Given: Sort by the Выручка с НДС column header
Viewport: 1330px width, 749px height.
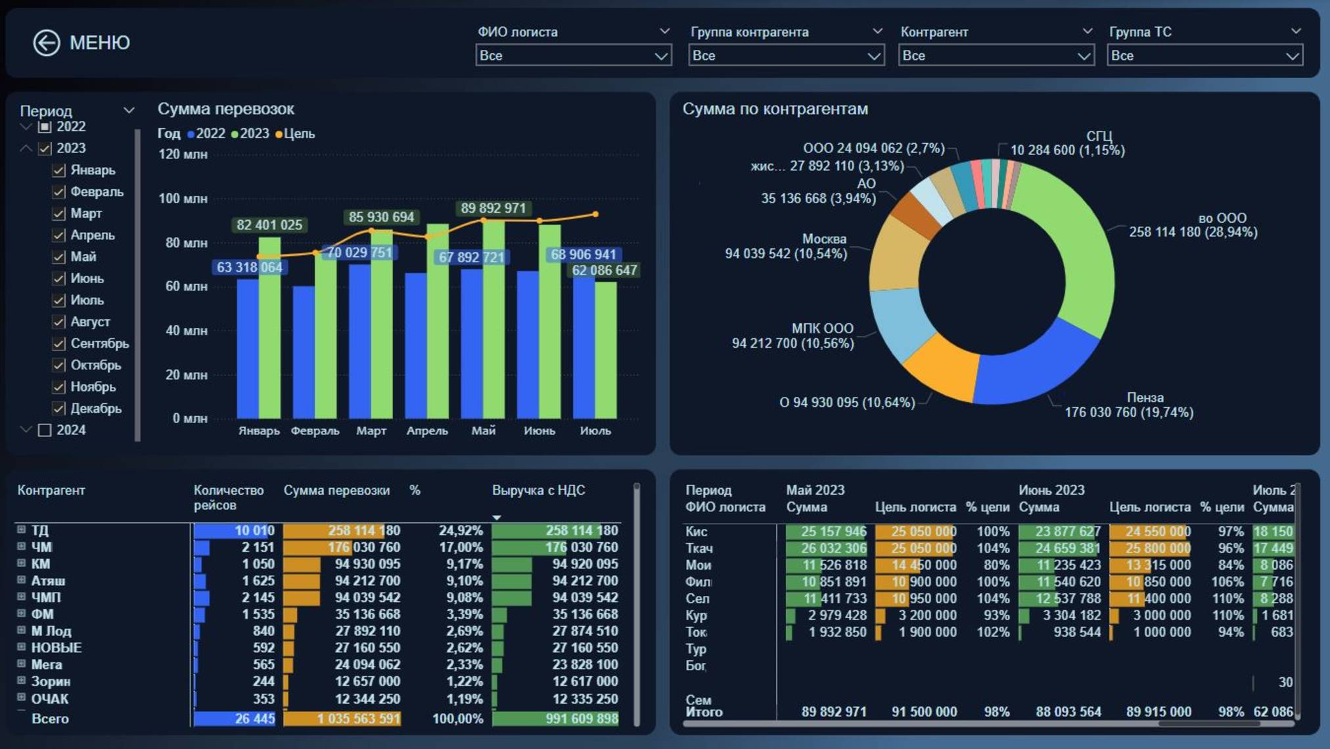Looking at the screenshot, I should [539, 489].
